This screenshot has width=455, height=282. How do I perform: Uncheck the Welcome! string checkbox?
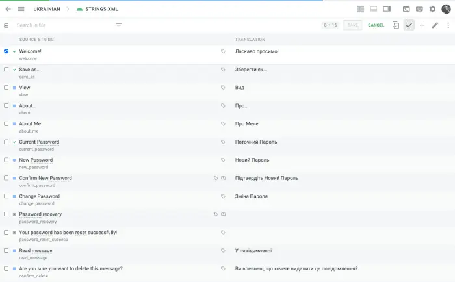(6, 51)
